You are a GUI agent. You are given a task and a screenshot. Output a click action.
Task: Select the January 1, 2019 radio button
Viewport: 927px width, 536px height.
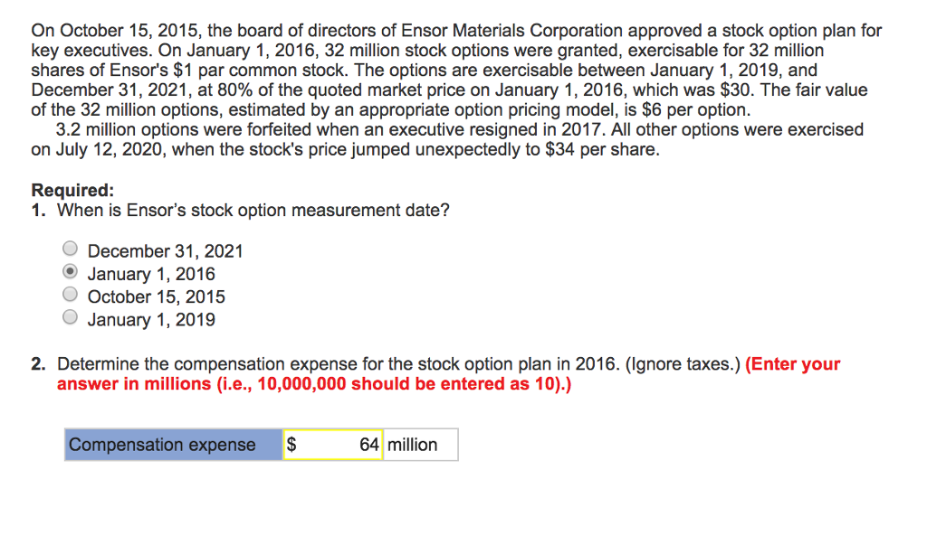pyautogui.click(x=70, y=316)
